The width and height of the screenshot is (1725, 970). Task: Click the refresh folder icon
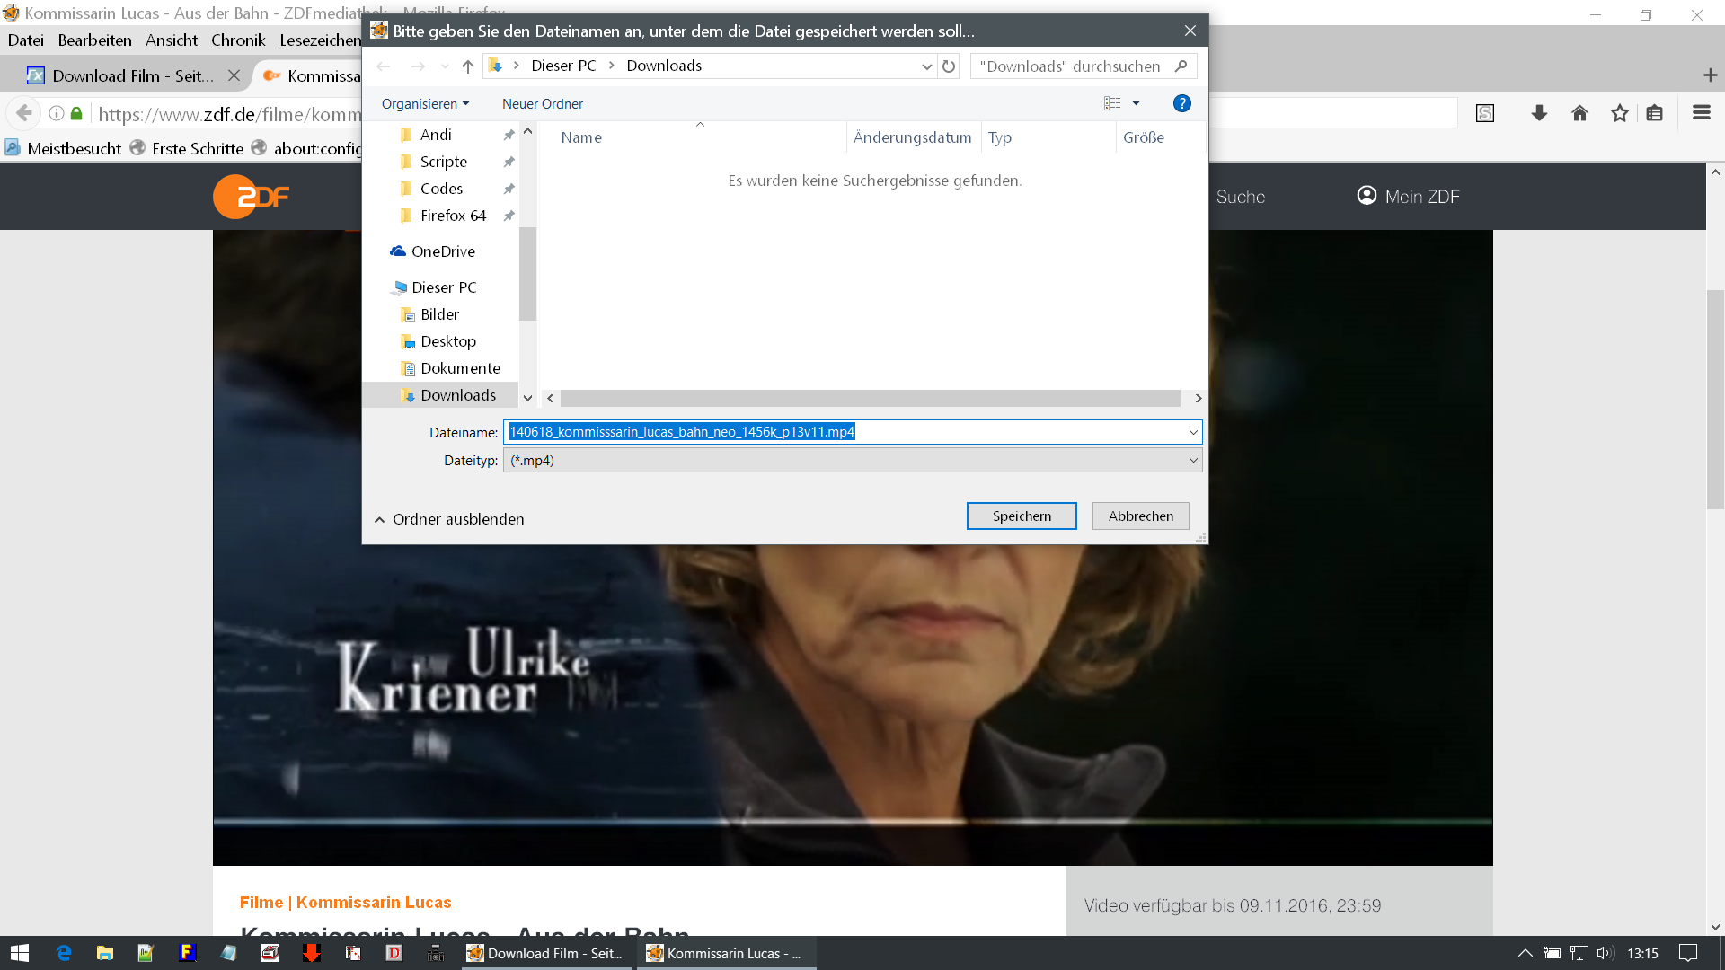(x=949, y=66)
